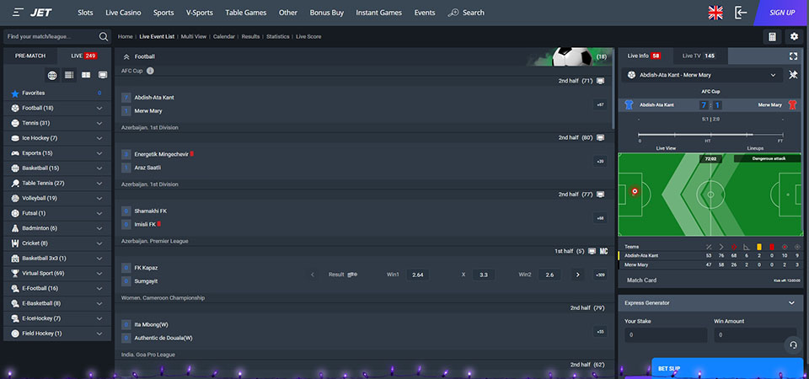Change language via the UK flag icon
This screenshot has height=379, width=809.
tap(715, 13)
